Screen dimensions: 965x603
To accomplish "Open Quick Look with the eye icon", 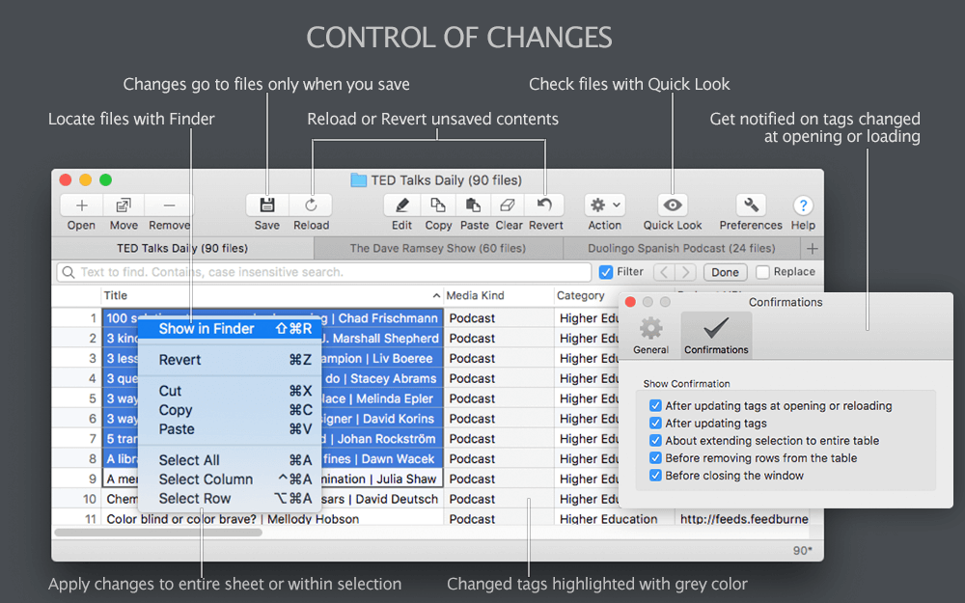I will 672,205.
